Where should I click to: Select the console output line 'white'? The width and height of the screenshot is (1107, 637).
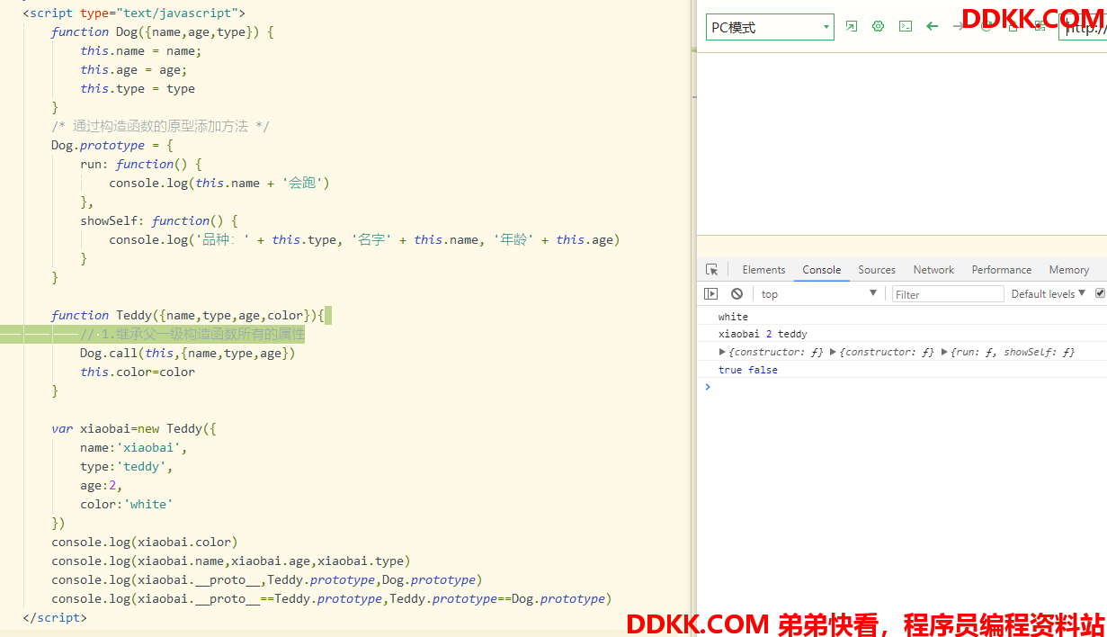pyautogui.click(x=733, y=317)
